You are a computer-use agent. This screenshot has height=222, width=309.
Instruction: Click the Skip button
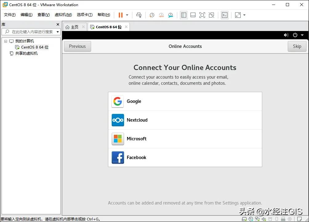coord(297,46)
